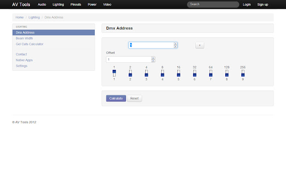The height and width of the screenshot is (178, 286).
Task: Open Gel Cuts Calculator from the sidebar
Action: (x=29, y=44)
